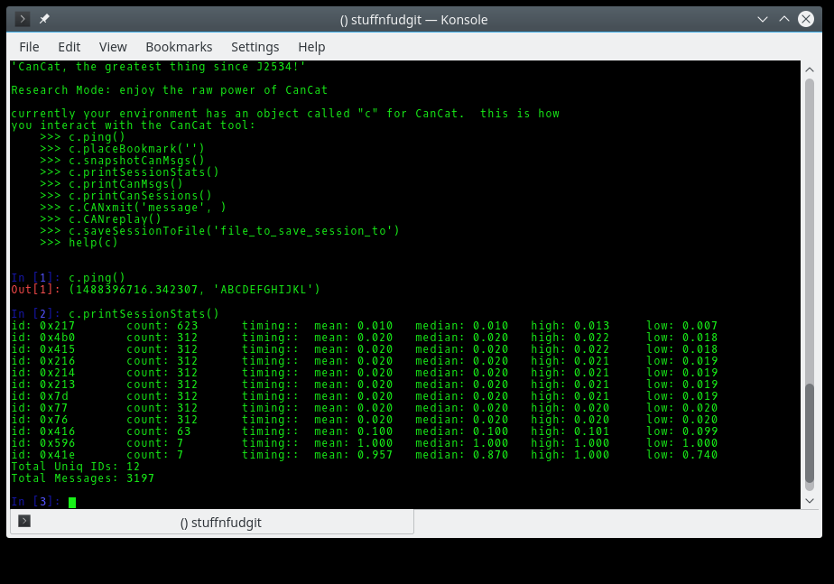The image size is (834, 584).
Task: Click the id: 0x213 row
Action: tap(365, 384)
